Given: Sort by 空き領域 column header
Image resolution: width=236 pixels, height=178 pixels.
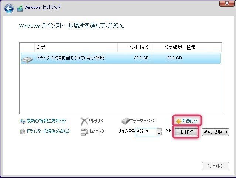Looking at the screenshot, I should (168, 48).
